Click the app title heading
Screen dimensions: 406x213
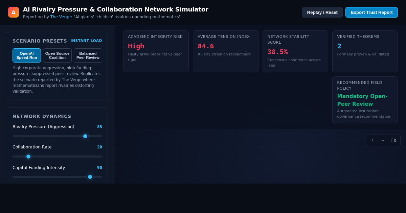coord(116,9)
